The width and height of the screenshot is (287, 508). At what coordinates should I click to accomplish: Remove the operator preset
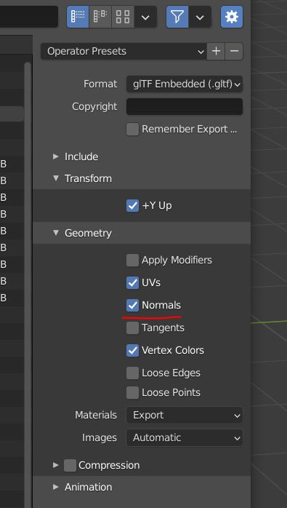point(234,51)
